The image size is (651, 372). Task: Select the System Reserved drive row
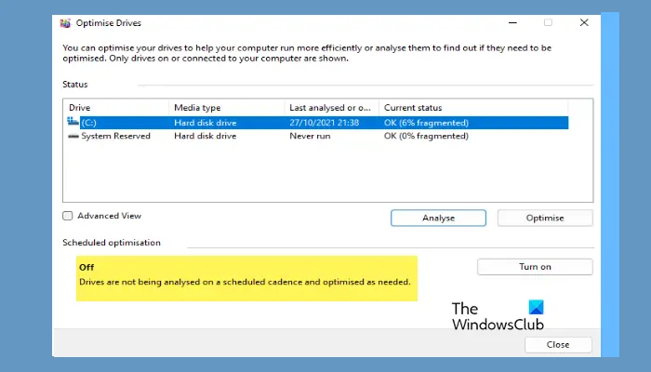coord(318,136)
